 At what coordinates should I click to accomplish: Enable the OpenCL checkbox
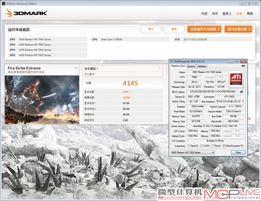tap(188, 146)
